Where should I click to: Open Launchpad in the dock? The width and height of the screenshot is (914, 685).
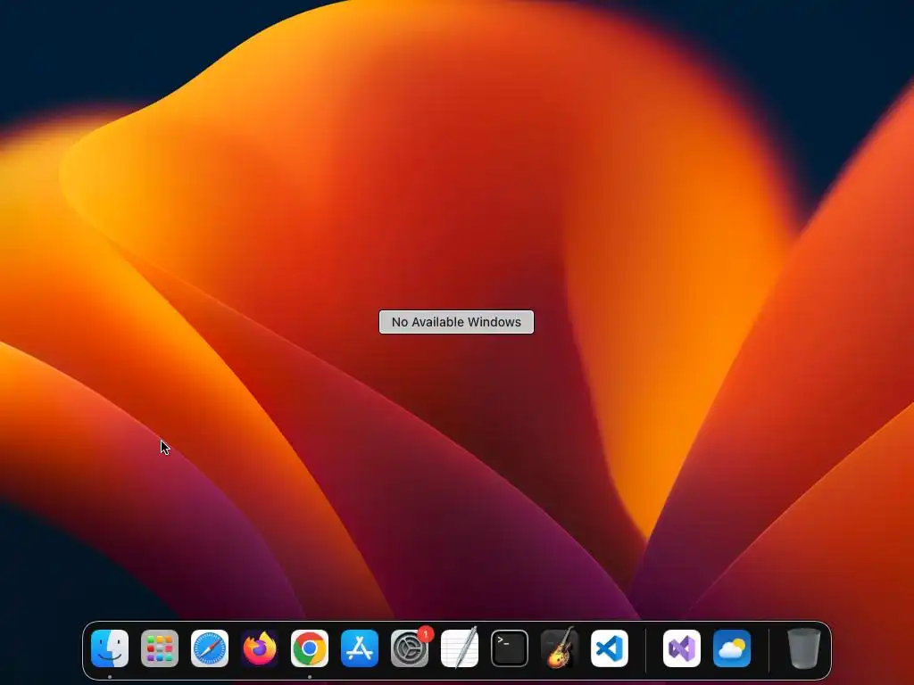tap(160, 648)
